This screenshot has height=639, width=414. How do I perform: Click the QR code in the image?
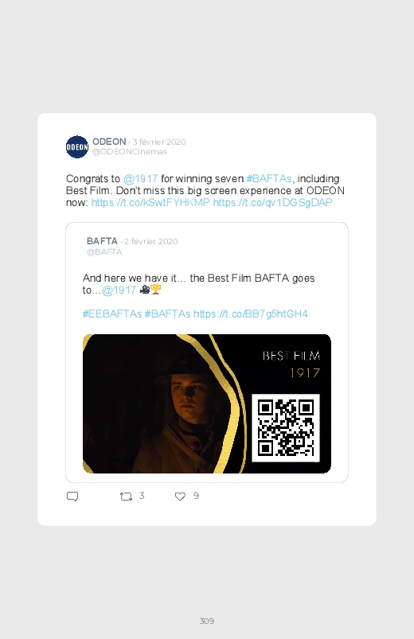coord(286,428)
